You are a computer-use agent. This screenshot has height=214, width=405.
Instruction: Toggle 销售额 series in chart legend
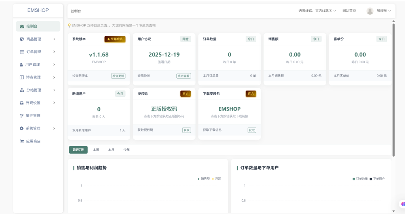pos(204,179)
